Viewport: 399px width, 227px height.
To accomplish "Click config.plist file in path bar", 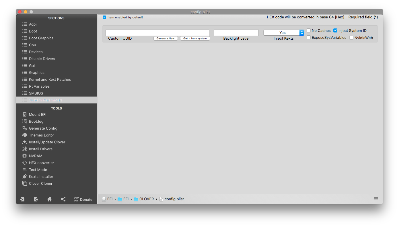I will point(172,199).
